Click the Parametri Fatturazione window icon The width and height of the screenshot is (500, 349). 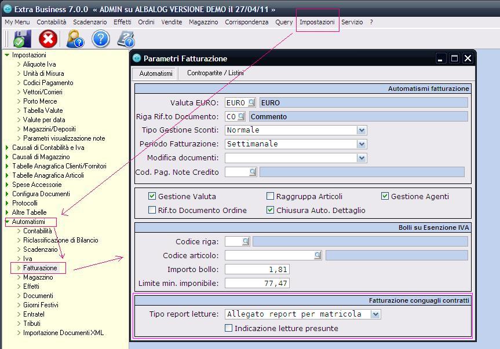point(137,58)
